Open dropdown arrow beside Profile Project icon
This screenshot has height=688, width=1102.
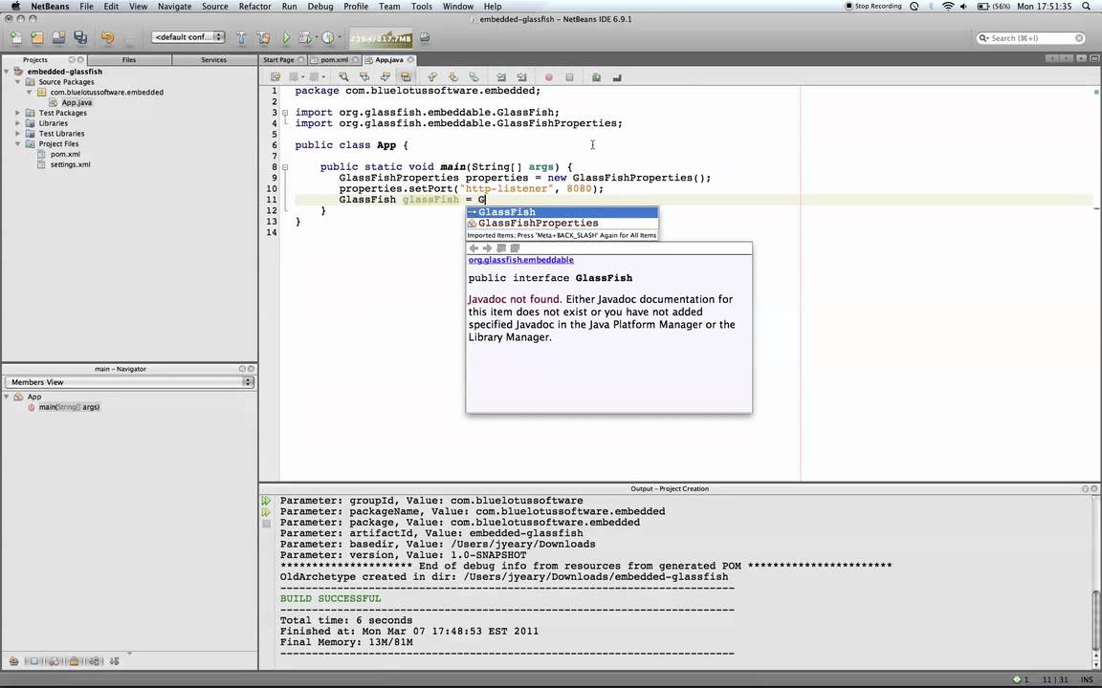(x=339, y=38)
